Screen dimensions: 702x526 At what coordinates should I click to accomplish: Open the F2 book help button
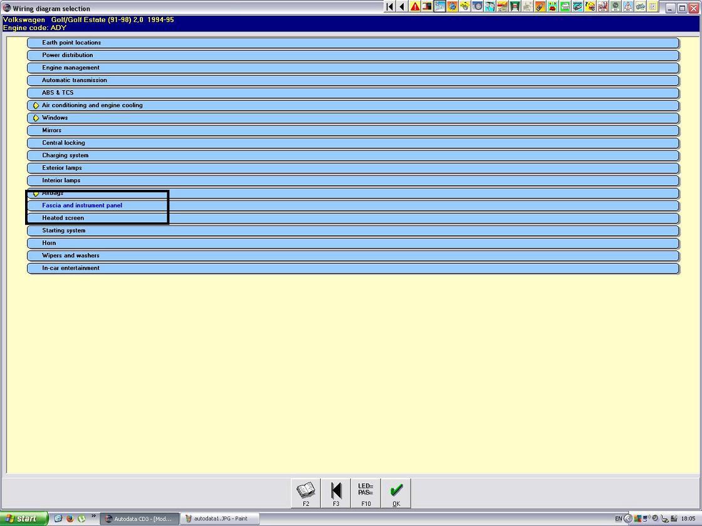point(306,493)
